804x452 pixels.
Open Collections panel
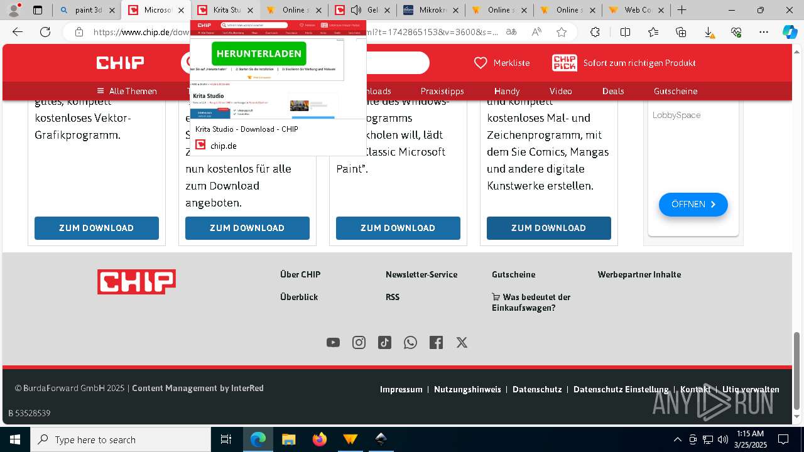(681, 32)
